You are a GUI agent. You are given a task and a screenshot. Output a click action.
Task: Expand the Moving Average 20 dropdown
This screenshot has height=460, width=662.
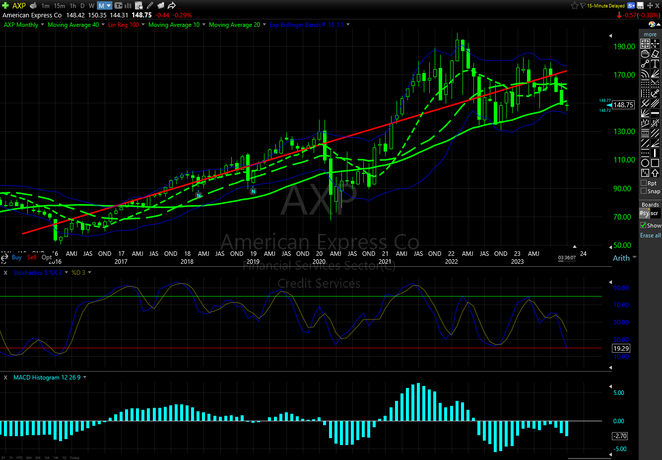coord(264,24)
